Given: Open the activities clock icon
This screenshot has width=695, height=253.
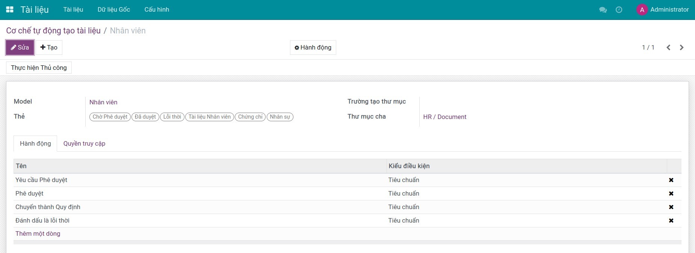Looking at the screenshot, I should [619, 10].
